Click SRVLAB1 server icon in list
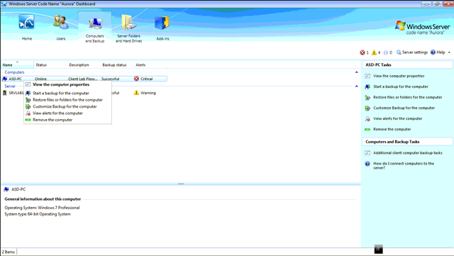The height and width of the screenshot is (256, 454). [x=5, y=93]
